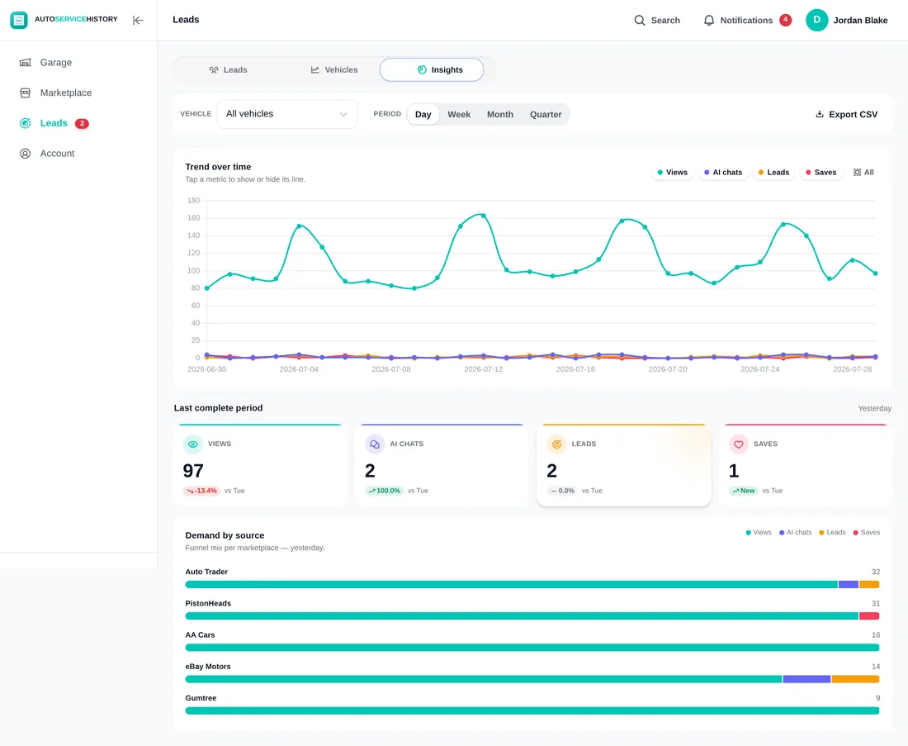Click the Leads target icon in sidebar

coord(25,123)
